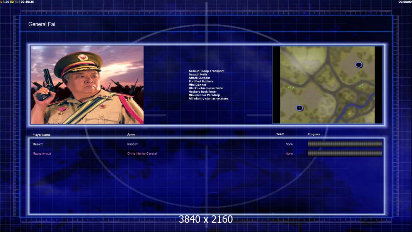Click the Player Name column header
The image size is (412, 232).
(x=41, y=135)
